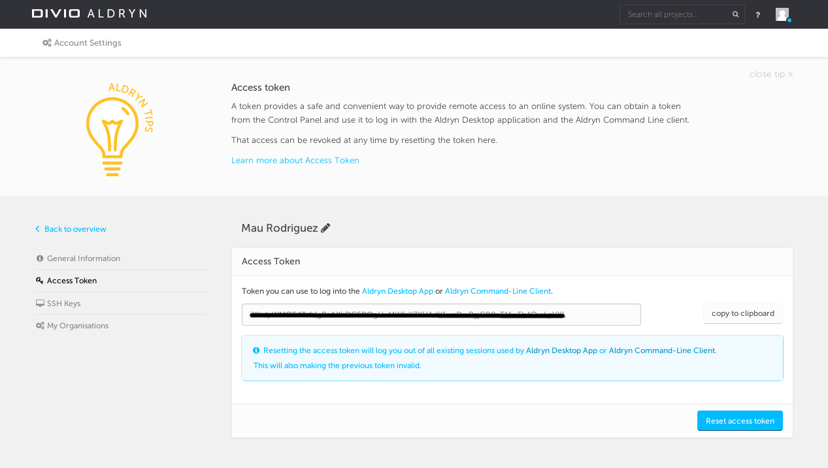Click the My Organisations gears icon
828x468 pixels.
tap(40, 326)
